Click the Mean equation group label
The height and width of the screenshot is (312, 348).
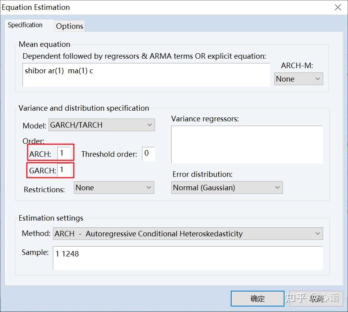click(x=45, y=45)
